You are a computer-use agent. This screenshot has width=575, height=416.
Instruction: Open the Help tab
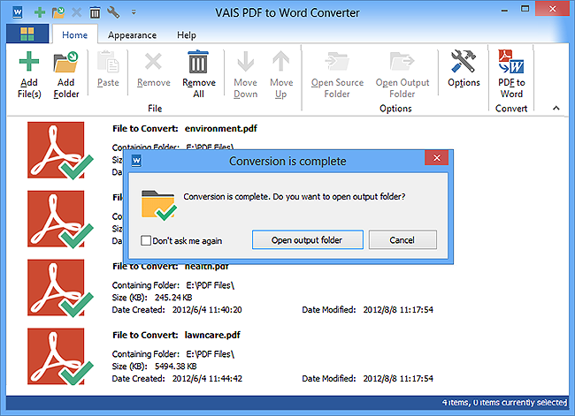click(187, 35)
